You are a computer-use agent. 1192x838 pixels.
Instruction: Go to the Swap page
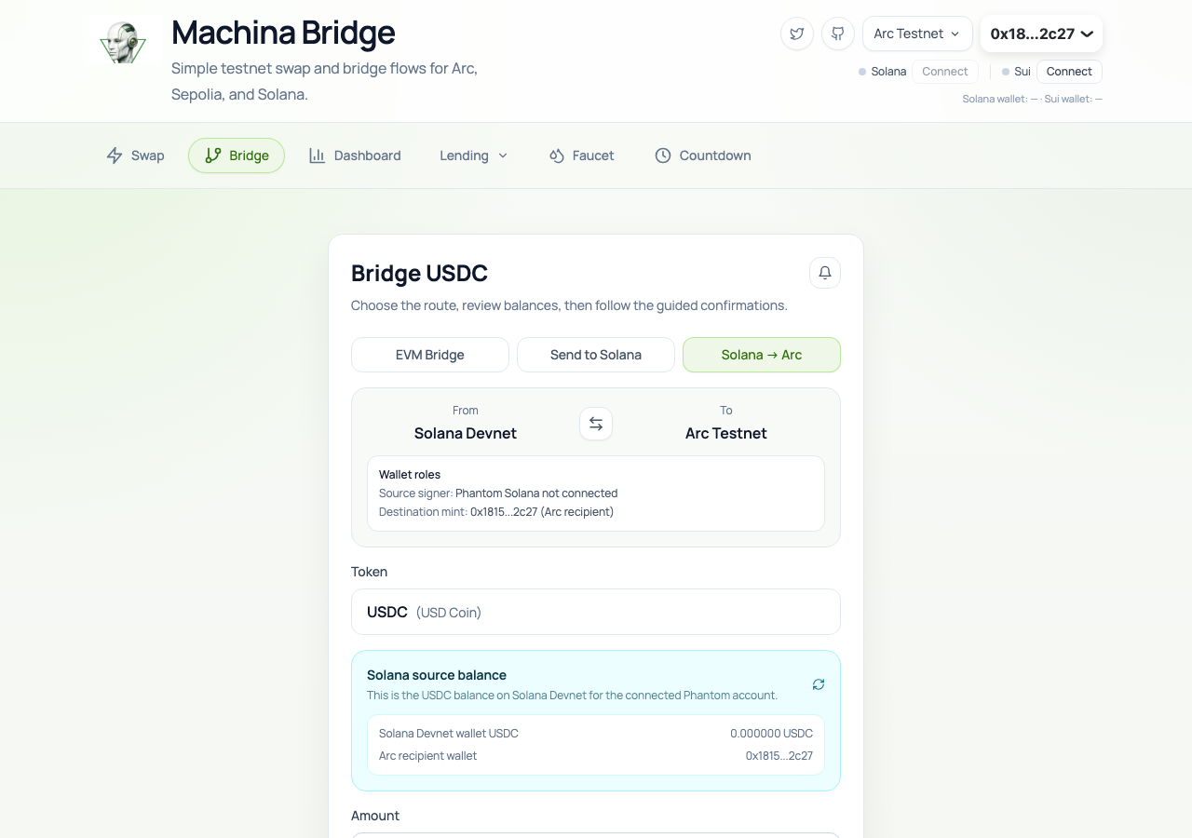136,155
